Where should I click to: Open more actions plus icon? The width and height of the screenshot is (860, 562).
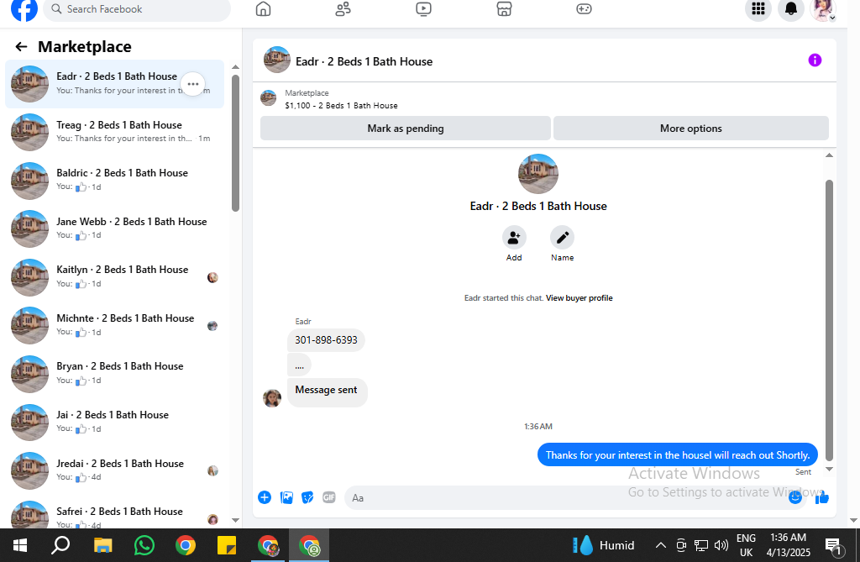click(x=265, y=498)
